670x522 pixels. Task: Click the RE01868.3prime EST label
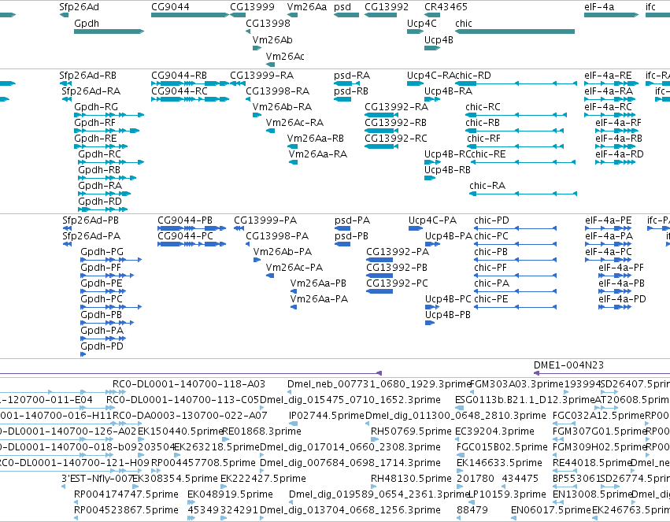tap(262, 431)
